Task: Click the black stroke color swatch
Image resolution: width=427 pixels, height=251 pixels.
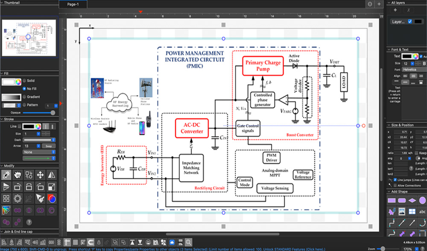Action: coord(29,126)
